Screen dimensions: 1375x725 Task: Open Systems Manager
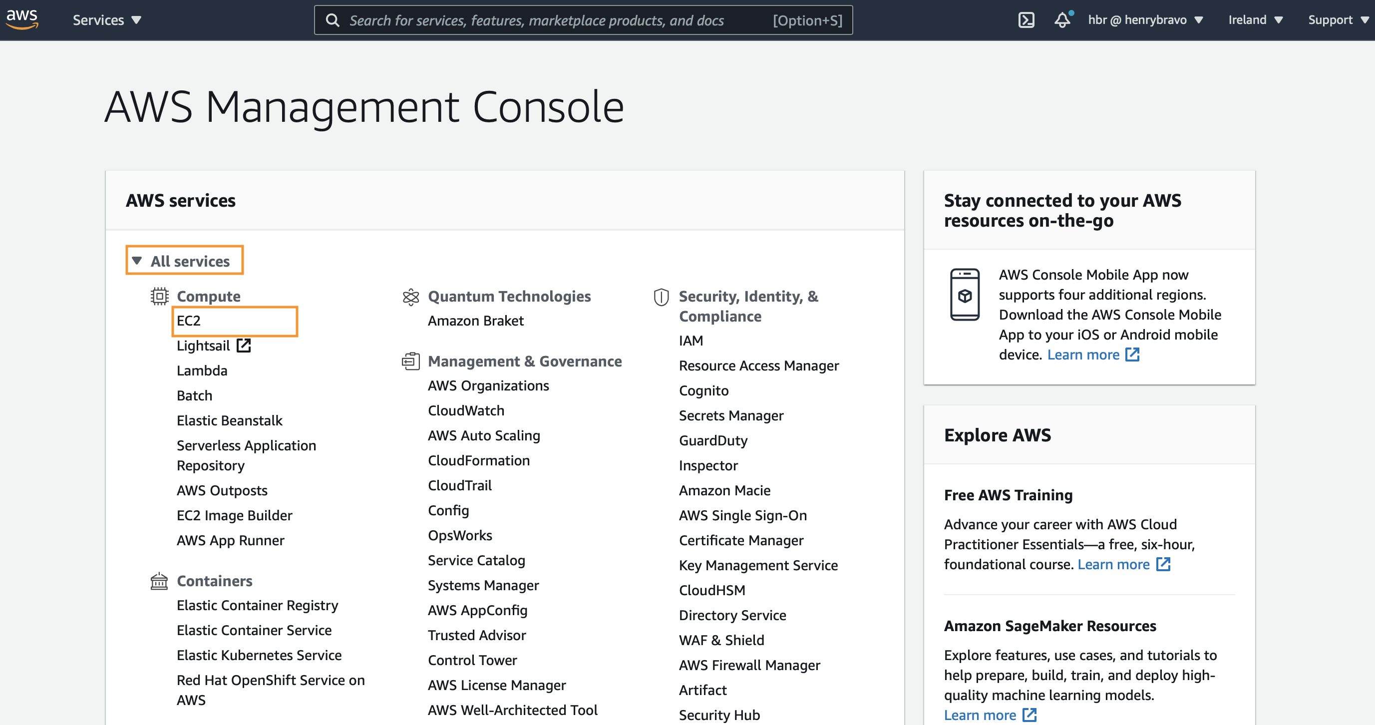pyautogui.click(x=483, y=586)
